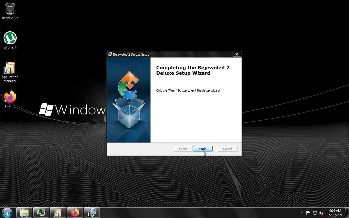
Task: Open the Windows Start menu orb
Action: tap(7, 213)
